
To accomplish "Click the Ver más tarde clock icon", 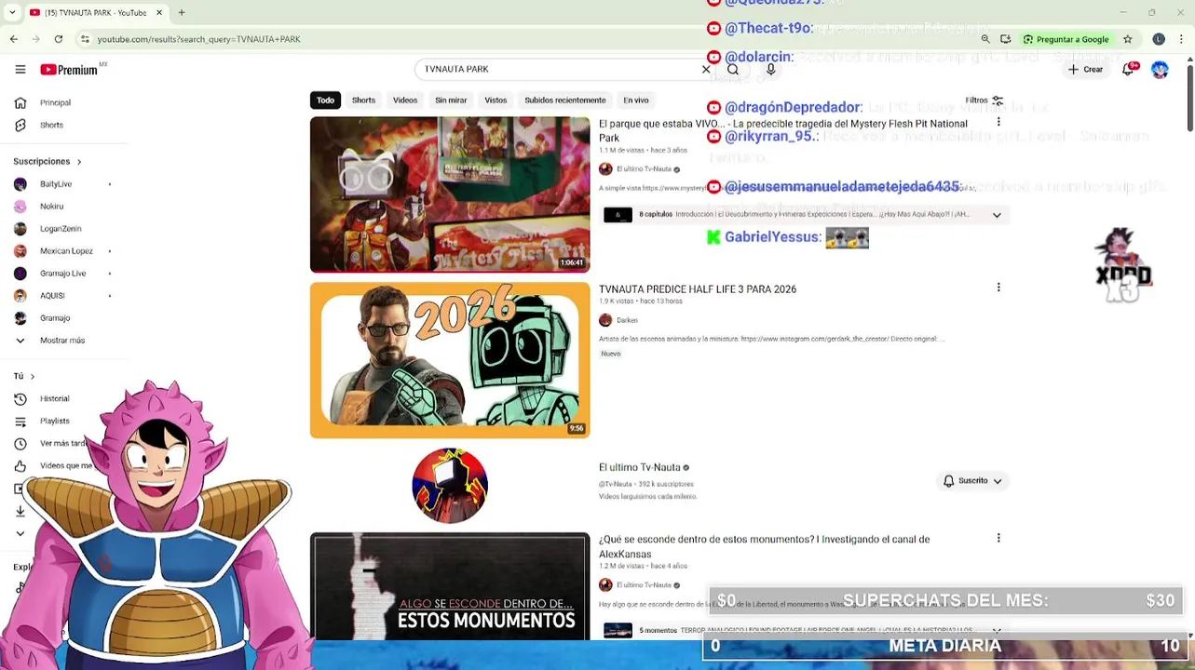I will tap(20, 443).
